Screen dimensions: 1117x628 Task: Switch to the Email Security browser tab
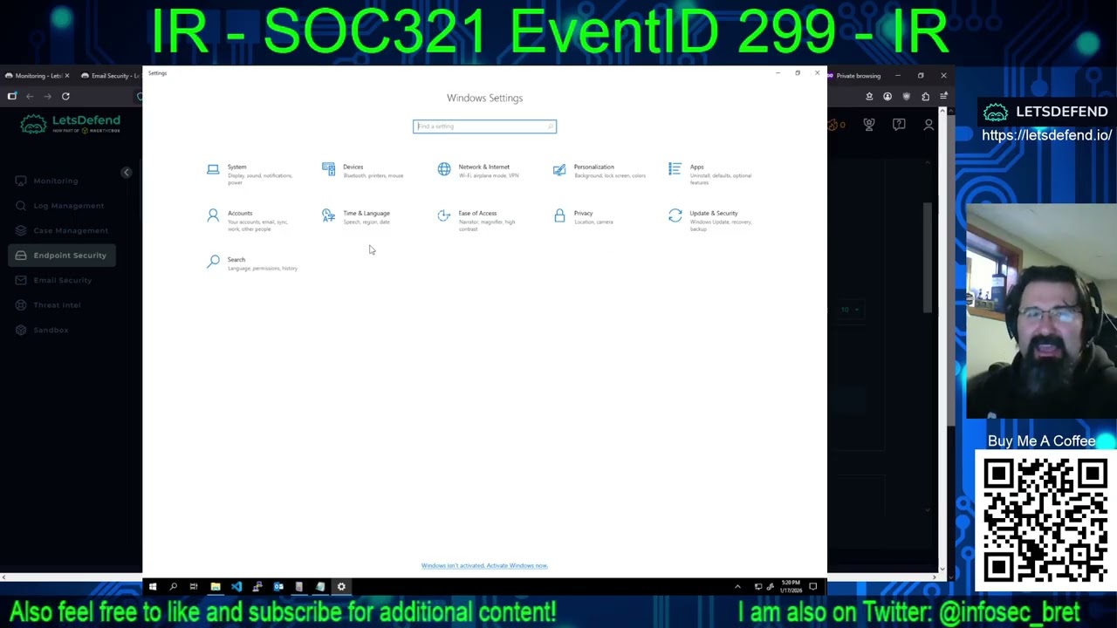[x=111, y=76]
